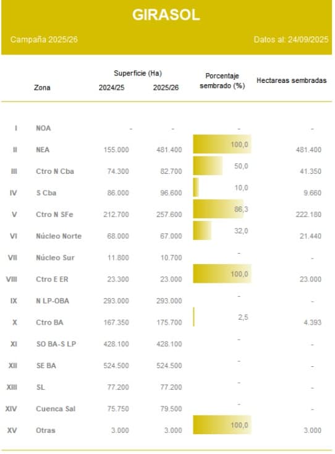Select the Zona column header
335x454 pixels.
[42, 87]
